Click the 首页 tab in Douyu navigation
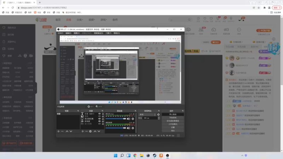 tap(58, 20)
